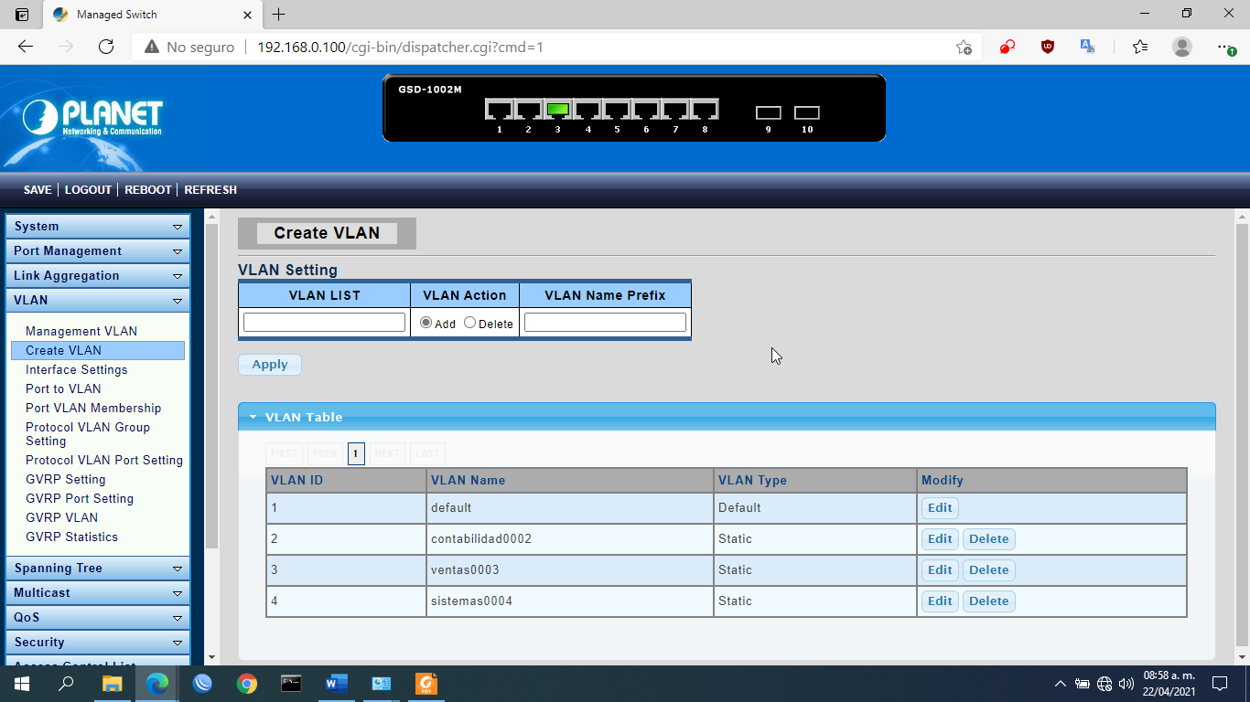1250x702 pixels.
Task: Expand the System menu section
Action: (x=178, y=227)
